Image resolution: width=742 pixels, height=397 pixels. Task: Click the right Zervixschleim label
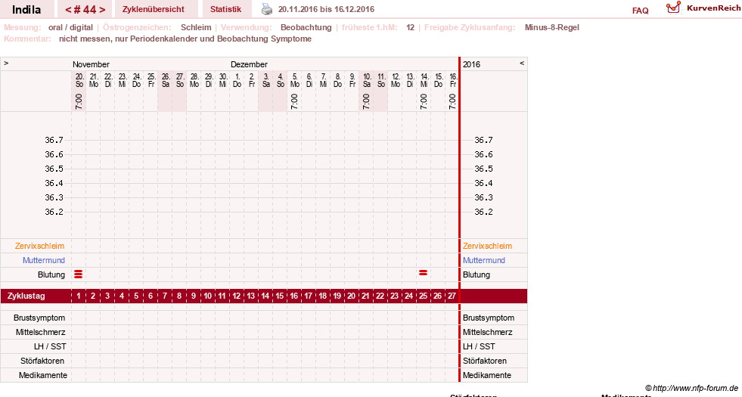click(x=487, y=246)
